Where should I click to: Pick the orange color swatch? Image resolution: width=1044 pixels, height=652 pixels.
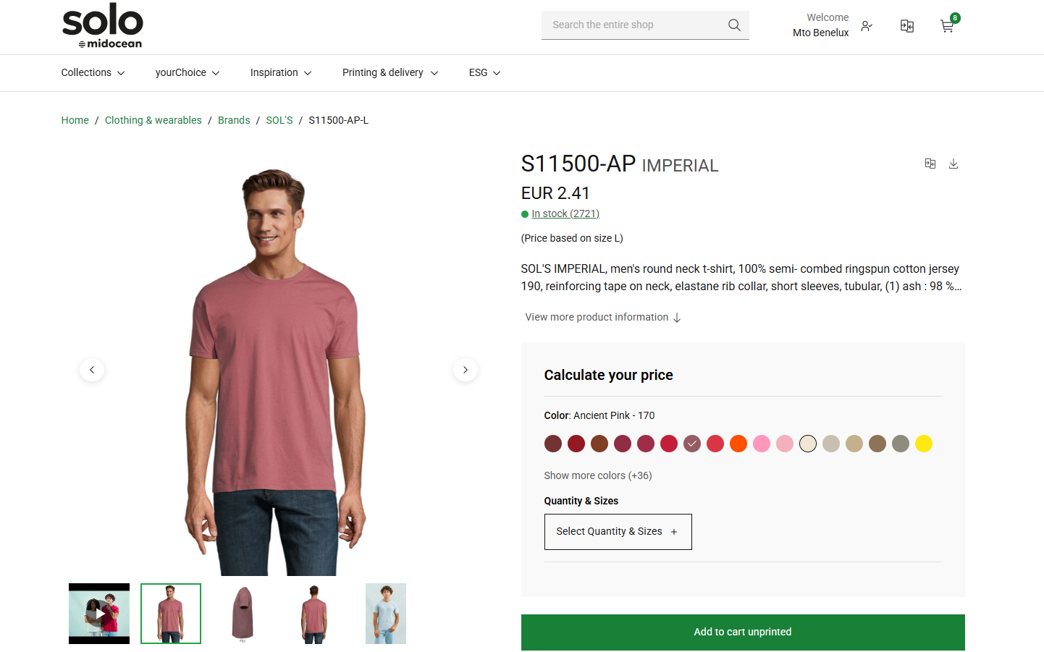point(738,444)
